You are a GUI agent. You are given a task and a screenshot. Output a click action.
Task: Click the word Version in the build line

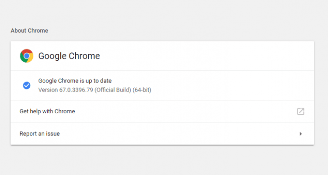coord(48,90)
